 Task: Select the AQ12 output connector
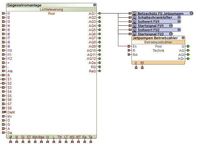(100, 59)
